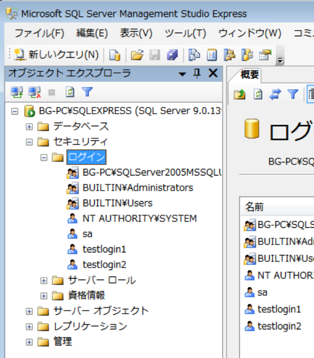Select NT AUTHORITY¥SYSTEM in Object Explorer tree
Viewport: 314px width, 358px height.
140,219
